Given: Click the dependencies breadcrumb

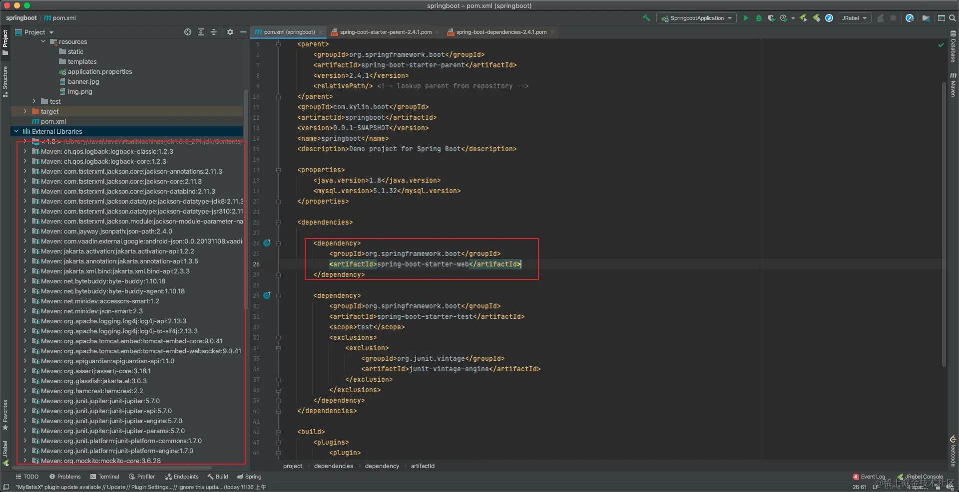Looking at the screenshot, I should coord(334,466).
